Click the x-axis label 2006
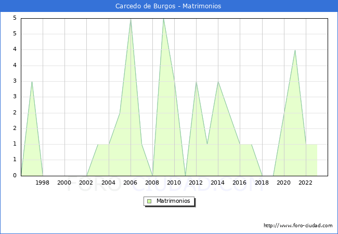 [130, 183]
